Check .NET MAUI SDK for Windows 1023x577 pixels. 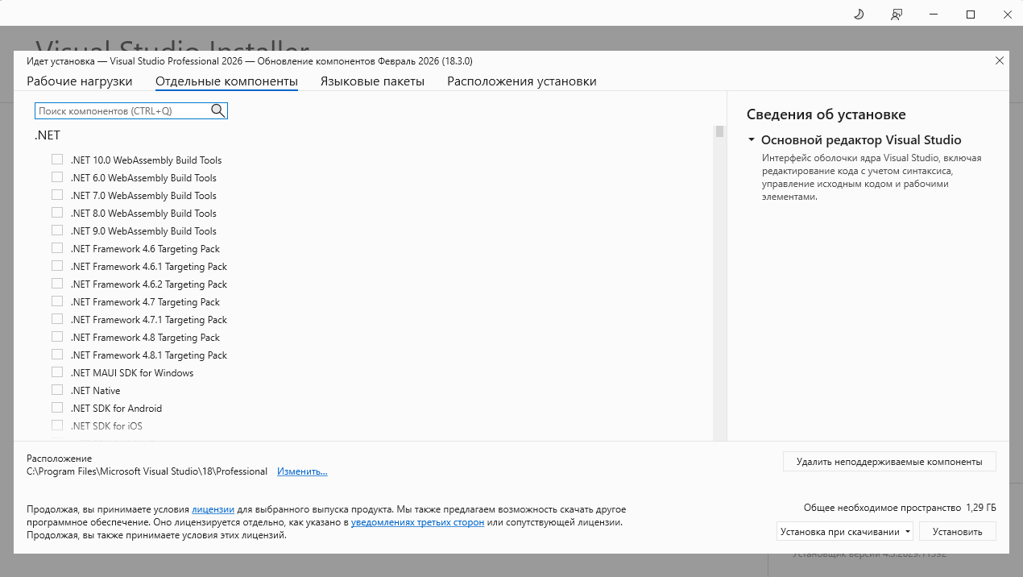pyautogui.click(x=57, y=372)
